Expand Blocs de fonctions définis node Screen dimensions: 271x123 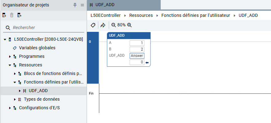point(15,74)
